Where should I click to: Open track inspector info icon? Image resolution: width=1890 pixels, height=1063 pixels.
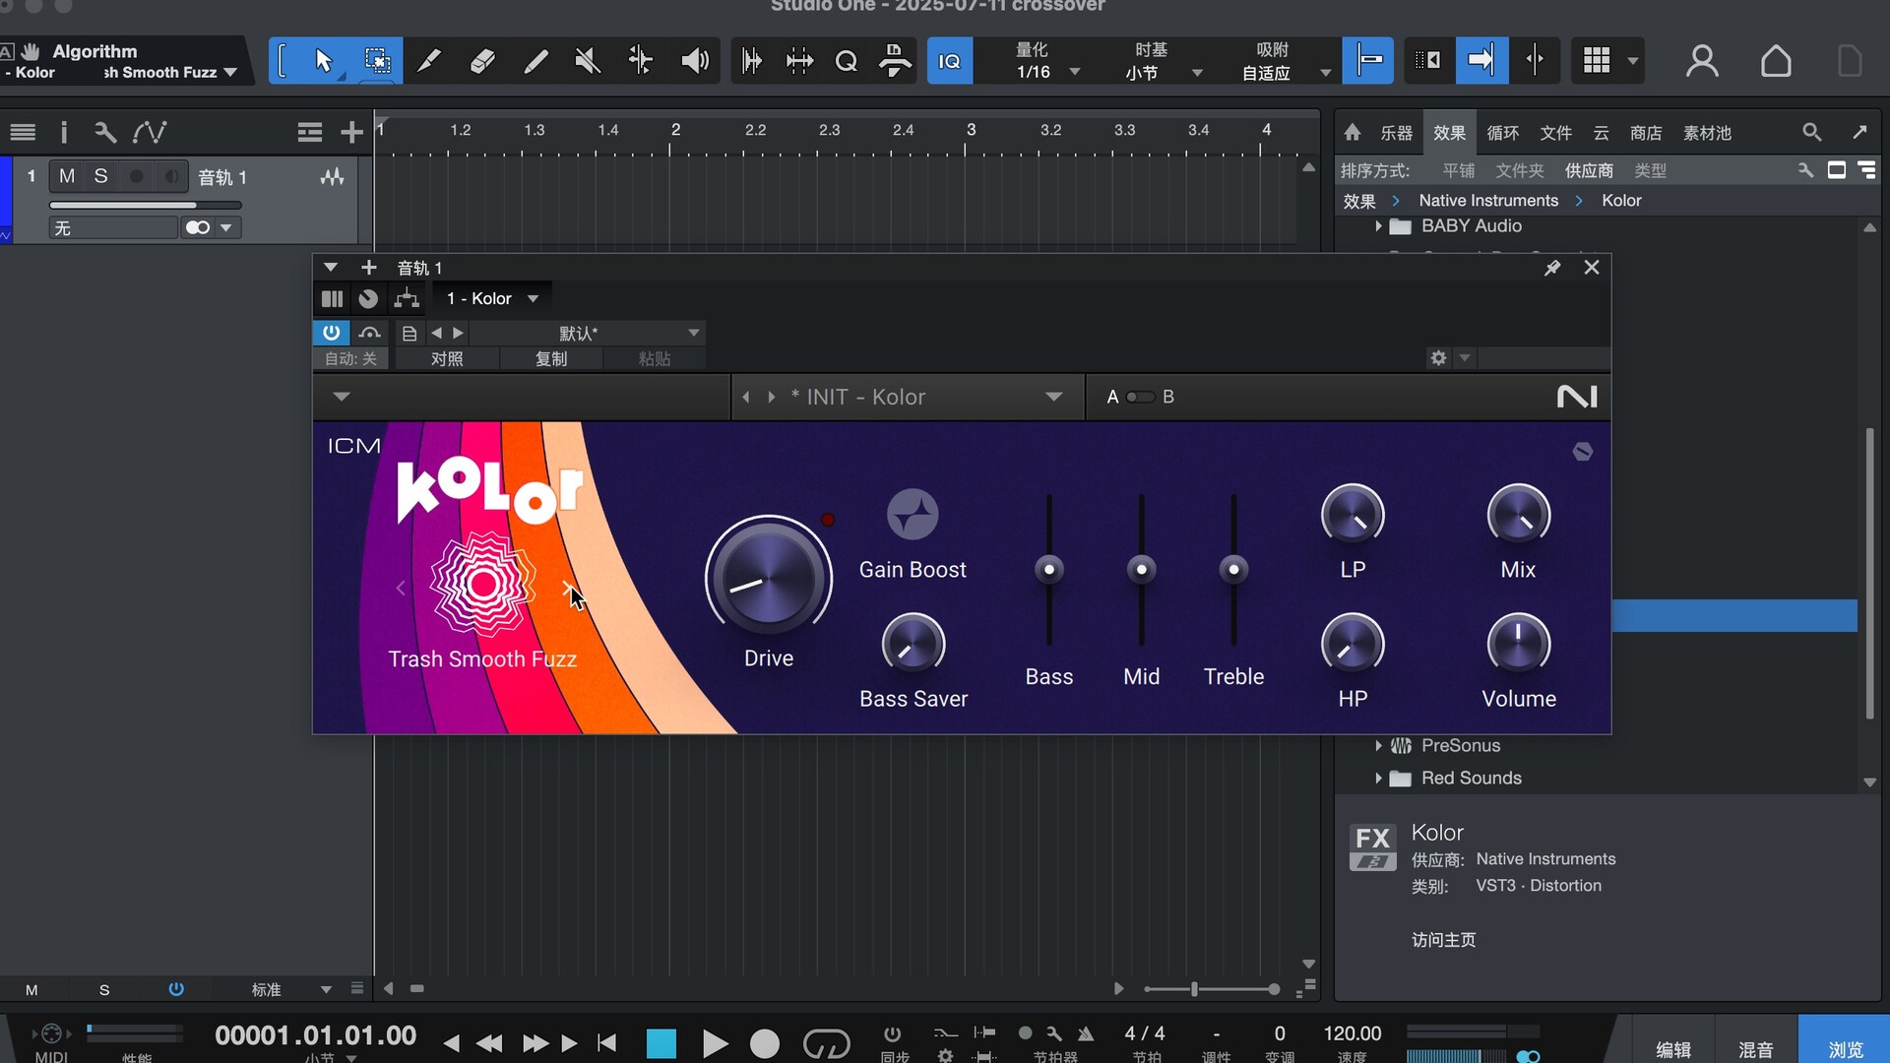click(64, 132)
